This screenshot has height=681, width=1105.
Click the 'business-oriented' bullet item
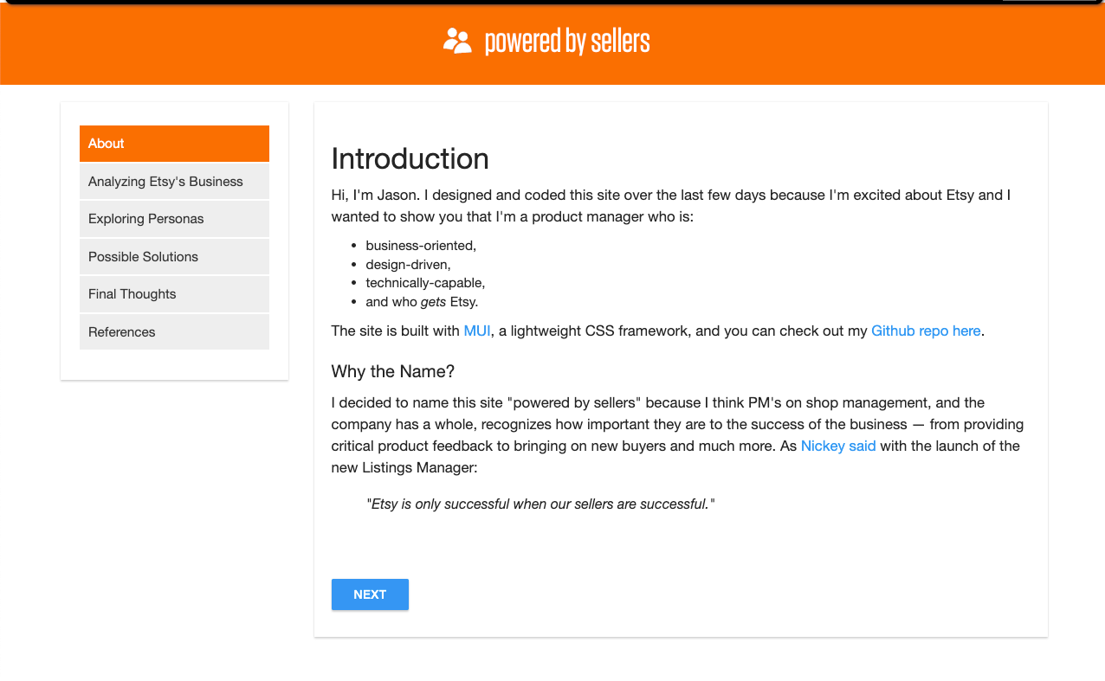421,246
